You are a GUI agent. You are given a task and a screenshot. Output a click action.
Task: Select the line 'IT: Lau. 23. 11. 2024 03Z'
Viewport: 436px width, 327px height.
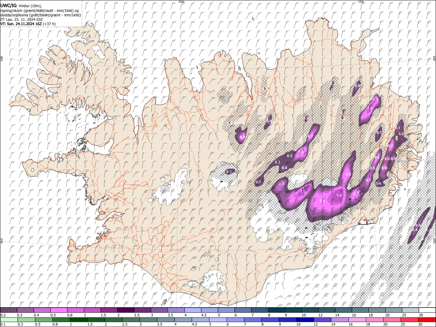[x=21, y=19]
